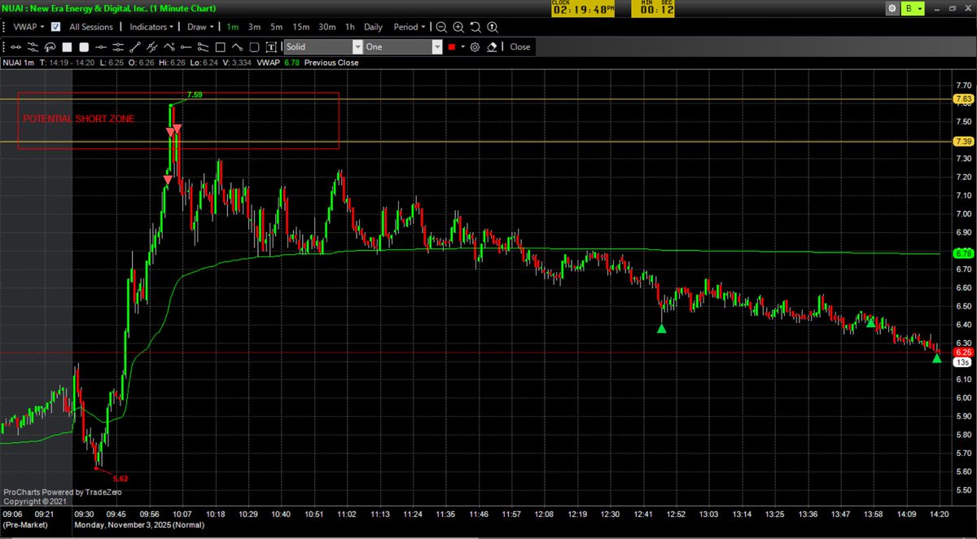Open the color picker dropdown arrow
The image size is (977, 539).
click(x=462, y=47)
